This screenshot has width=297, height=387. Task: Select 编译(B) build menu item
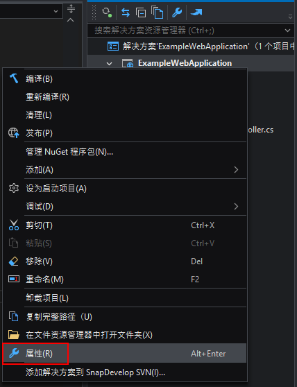tap(124, 79)
